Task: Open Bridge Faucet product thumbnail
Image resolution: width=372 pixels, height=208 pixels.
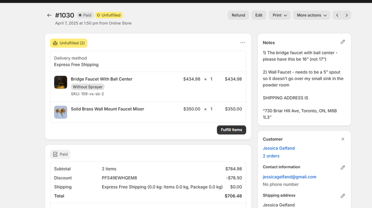Action: click(x=60, y=82)
